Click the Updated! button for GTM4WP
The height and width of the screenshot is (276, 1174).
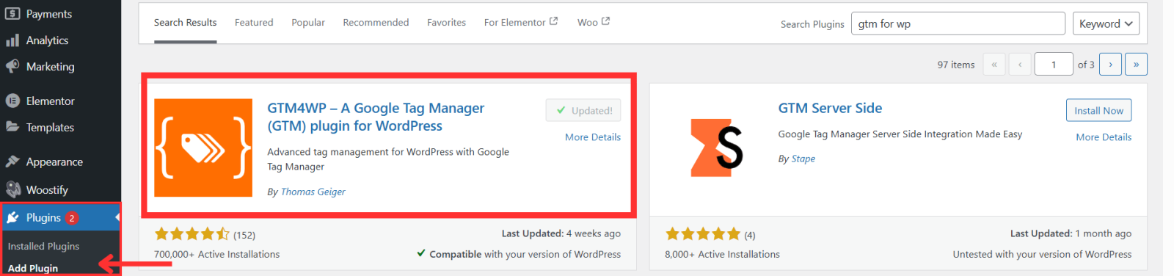(x=583, y=110)
